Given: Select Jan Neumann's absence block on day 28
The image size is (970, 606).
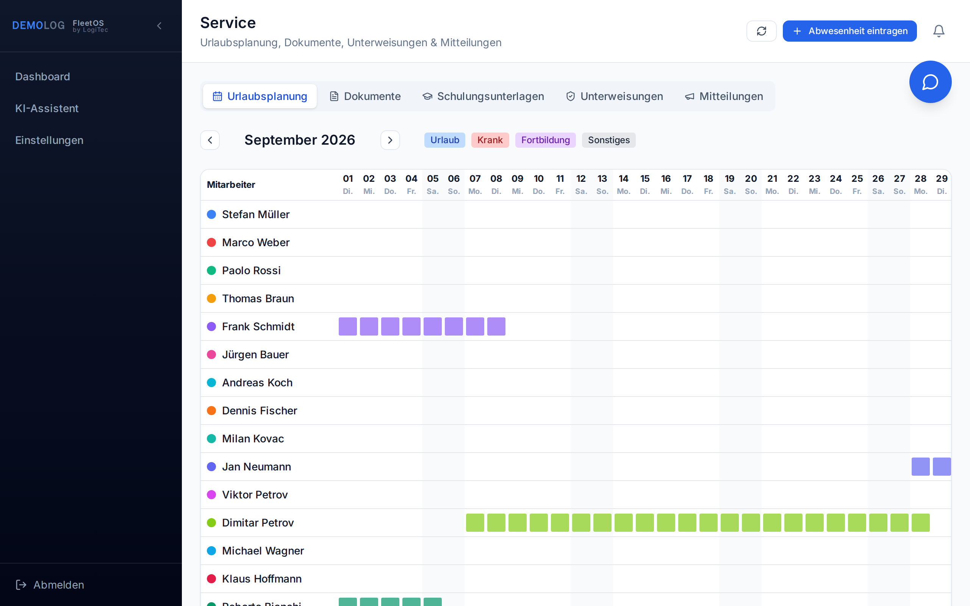Looking at the screenshot, I should (920, 467).
